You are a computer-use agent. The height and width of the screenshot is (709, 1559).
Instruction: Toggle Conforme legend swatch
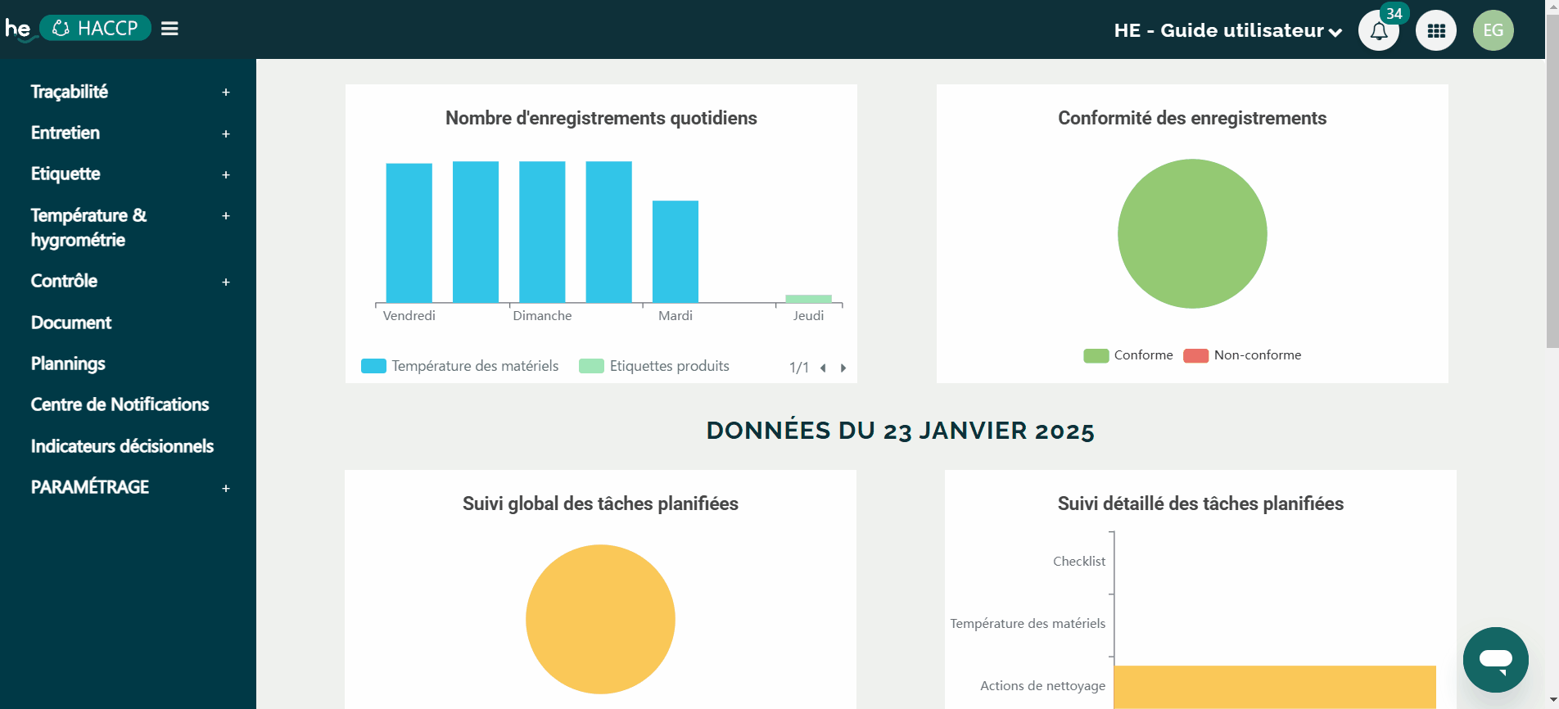[1096, 355]
